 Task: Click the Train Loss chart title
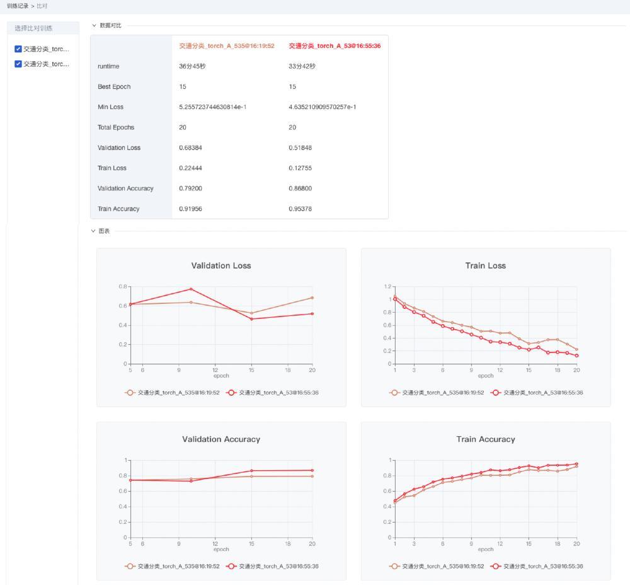[x=485, y=266]
